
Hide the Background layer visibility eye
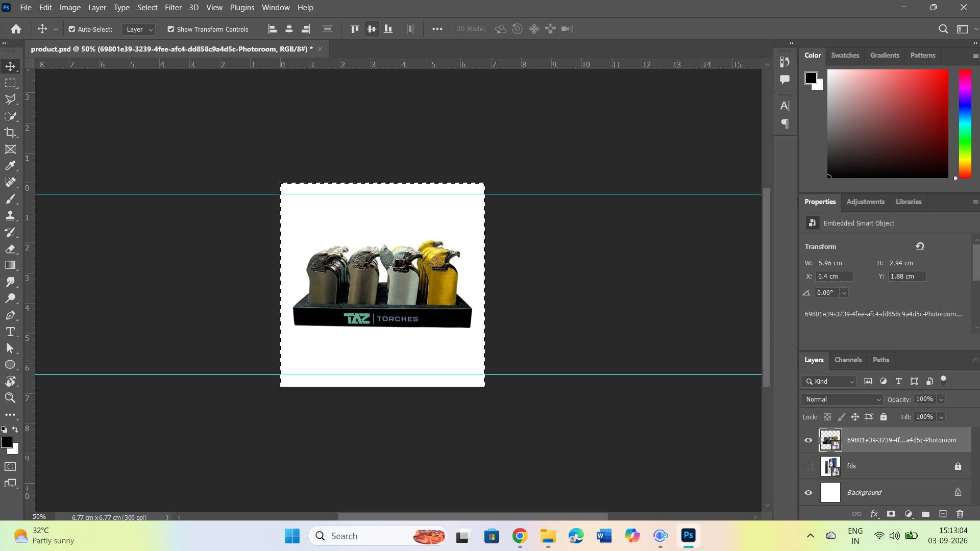(x=808, y=493)
